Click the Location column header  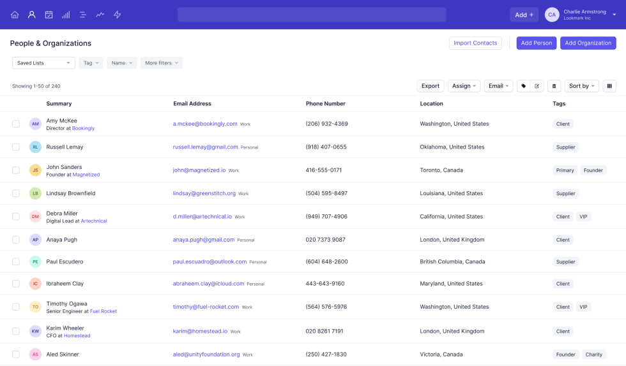pos(431,104)
